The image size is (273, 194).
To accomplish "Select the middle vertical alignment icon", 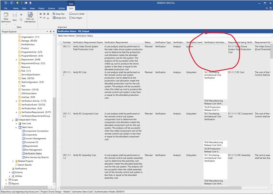I will coord(44,18).
